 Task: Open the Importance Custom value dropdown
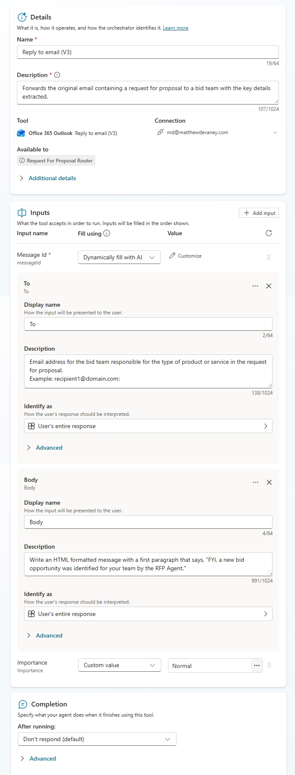click(x=119, y=665)
